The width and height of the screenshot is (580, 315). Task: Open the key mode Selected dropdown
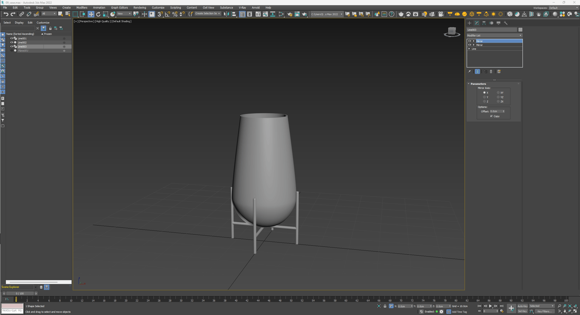(542, 306)
